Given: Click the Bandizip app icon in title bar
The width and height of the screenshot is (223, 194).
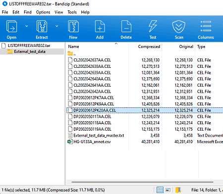Looking at the screenshot, I should tap(5, 3).
